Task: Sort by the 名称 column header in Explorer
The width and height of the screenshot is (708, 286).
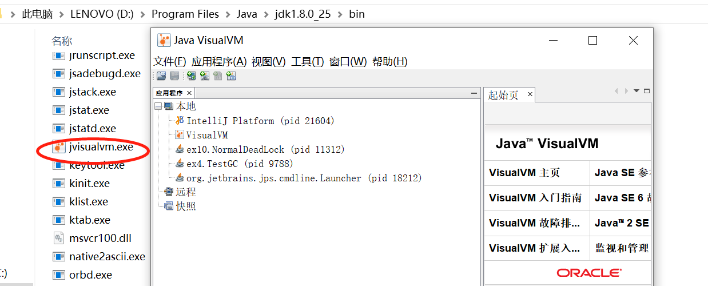Action: [62, 41]
